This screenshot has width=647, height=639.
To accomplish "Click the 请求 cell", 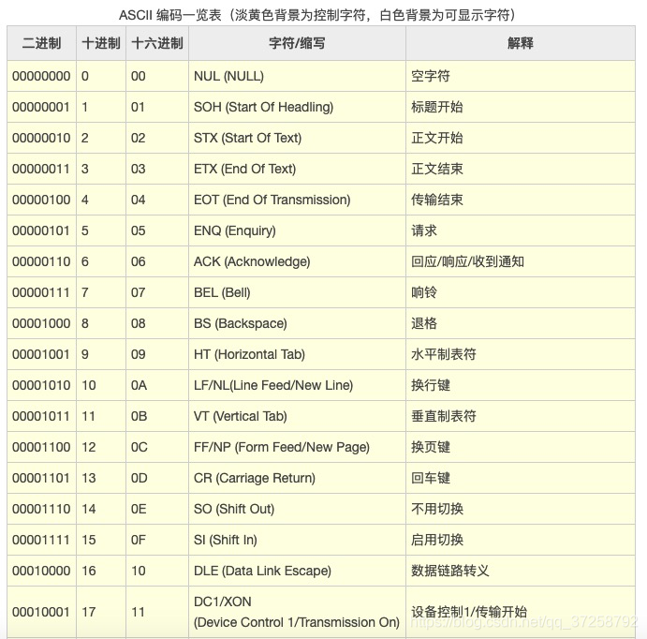I will pyautogui.click(x=521, y=230).
